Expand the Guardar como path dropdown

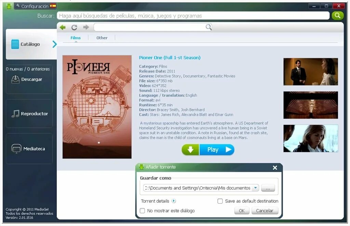pos(255,188)
